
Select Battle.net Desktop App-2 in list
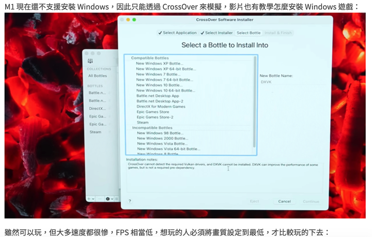point(160,101)
